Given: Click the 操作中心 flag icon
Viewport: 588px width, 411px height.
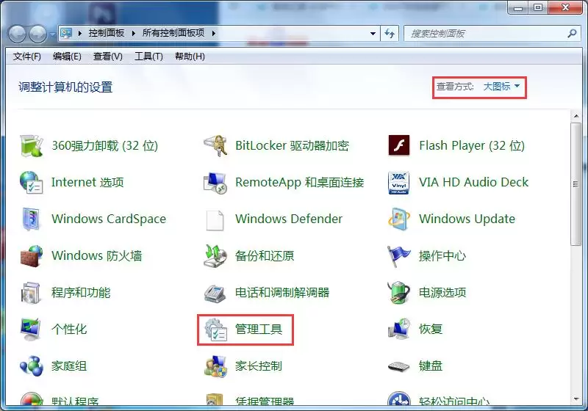Looking at the screenshot, I should [x=399, y=255].
